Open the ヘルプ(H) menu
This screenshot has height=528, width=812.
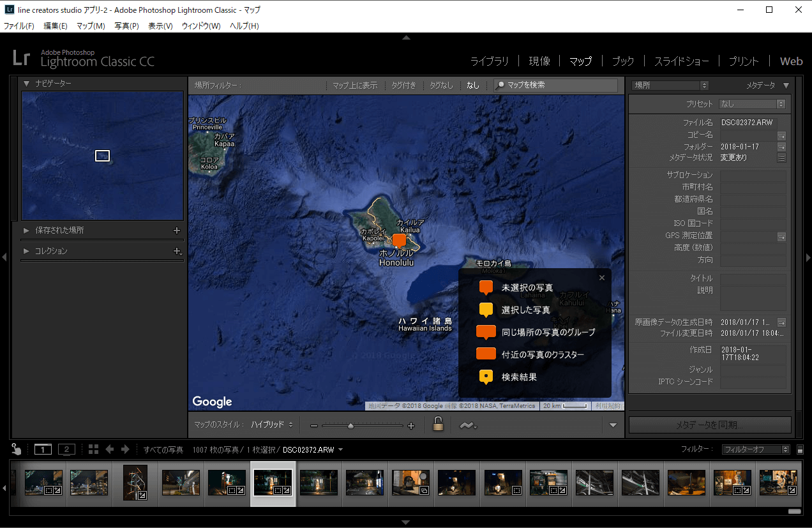pyautogui.click(x=244, y=26)
